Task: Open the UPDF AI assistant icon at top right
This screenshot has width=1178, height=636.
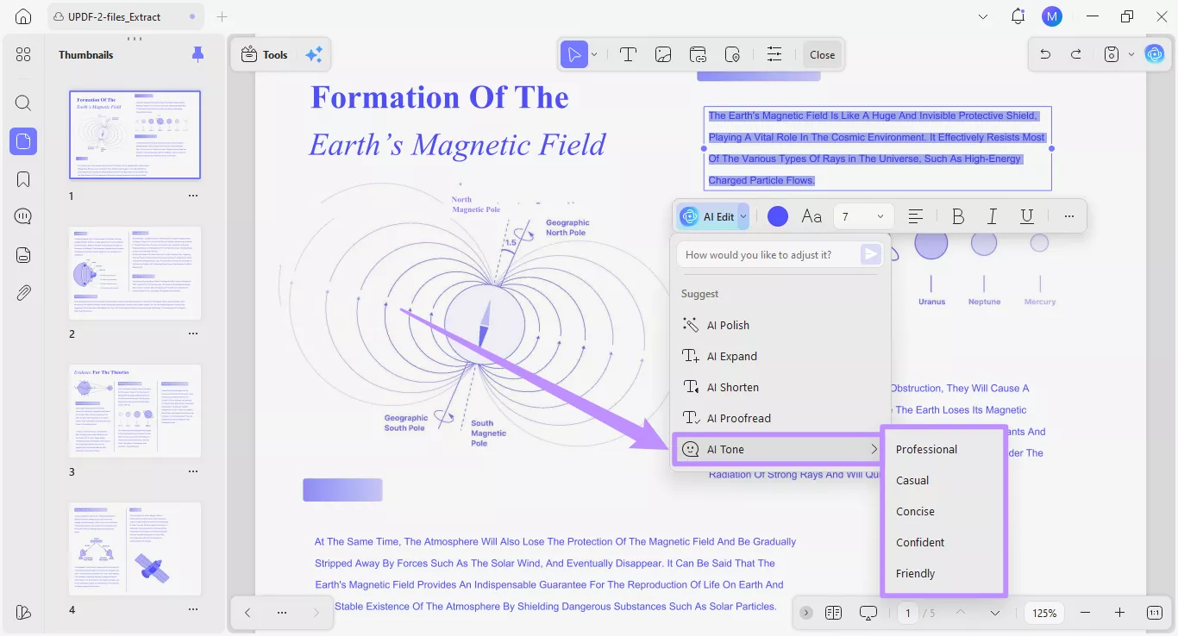Action: point(1155,54)
